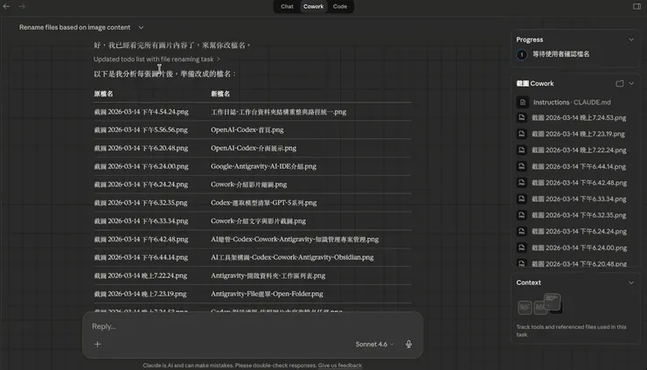Screen dimensions: 647x370
Task: Open sidebar file 截圖 2026-03-14 晚上7.22.24.png
Action: tap(579, 150)
